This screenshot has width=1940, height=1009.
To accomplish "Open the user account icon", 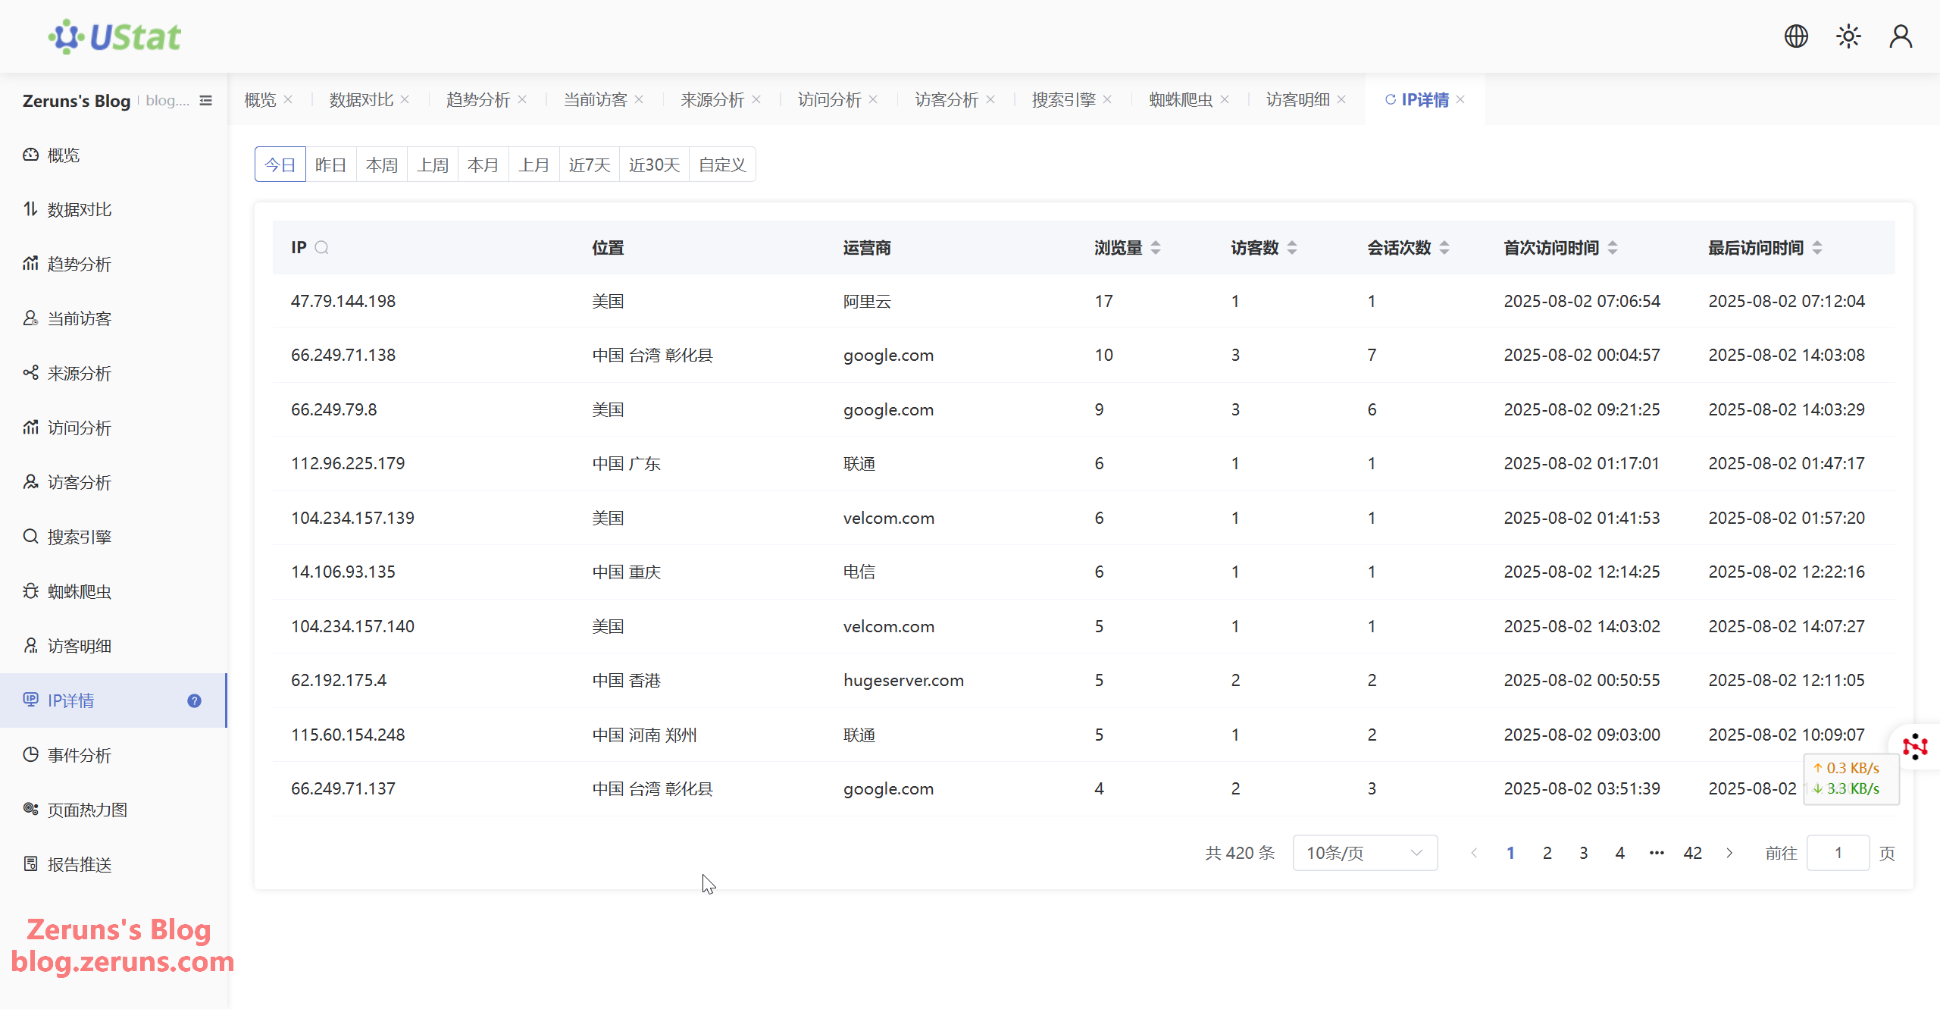I will click(x=1901, y=36).
